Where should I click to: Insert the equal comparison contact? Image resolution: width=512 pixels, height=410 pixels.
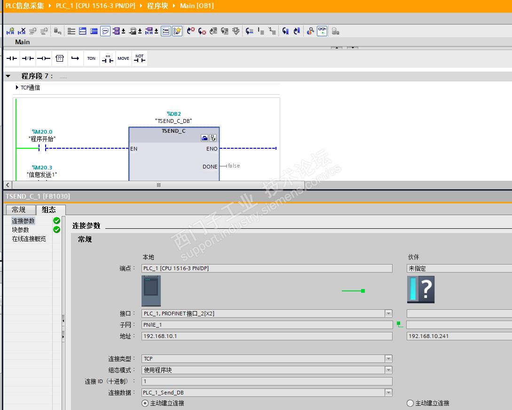(x=107, y=58)
